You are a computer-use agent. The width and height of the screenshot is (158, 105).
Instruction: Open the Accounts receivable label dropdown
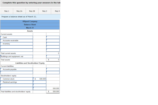pos(17,41)
